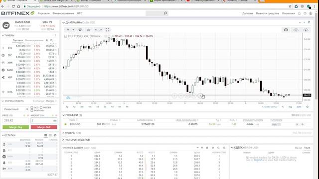The height and width of the screenshot is (179, 319).
Task: Undo last chart action
Action: 96,30
